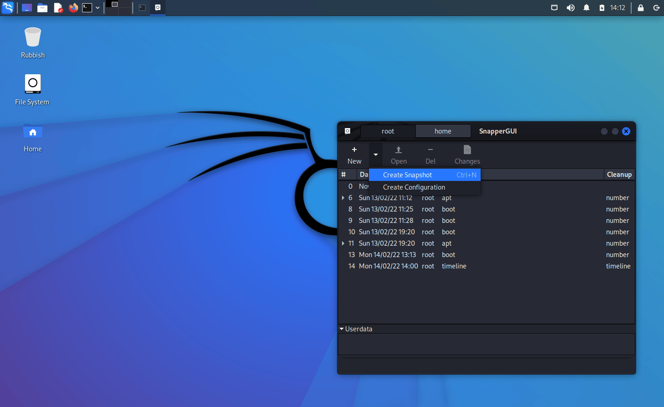Click the Changes document icon
The height and width of the screenshot is (407, 664).
pyautogui.click(x=467, y=150)
